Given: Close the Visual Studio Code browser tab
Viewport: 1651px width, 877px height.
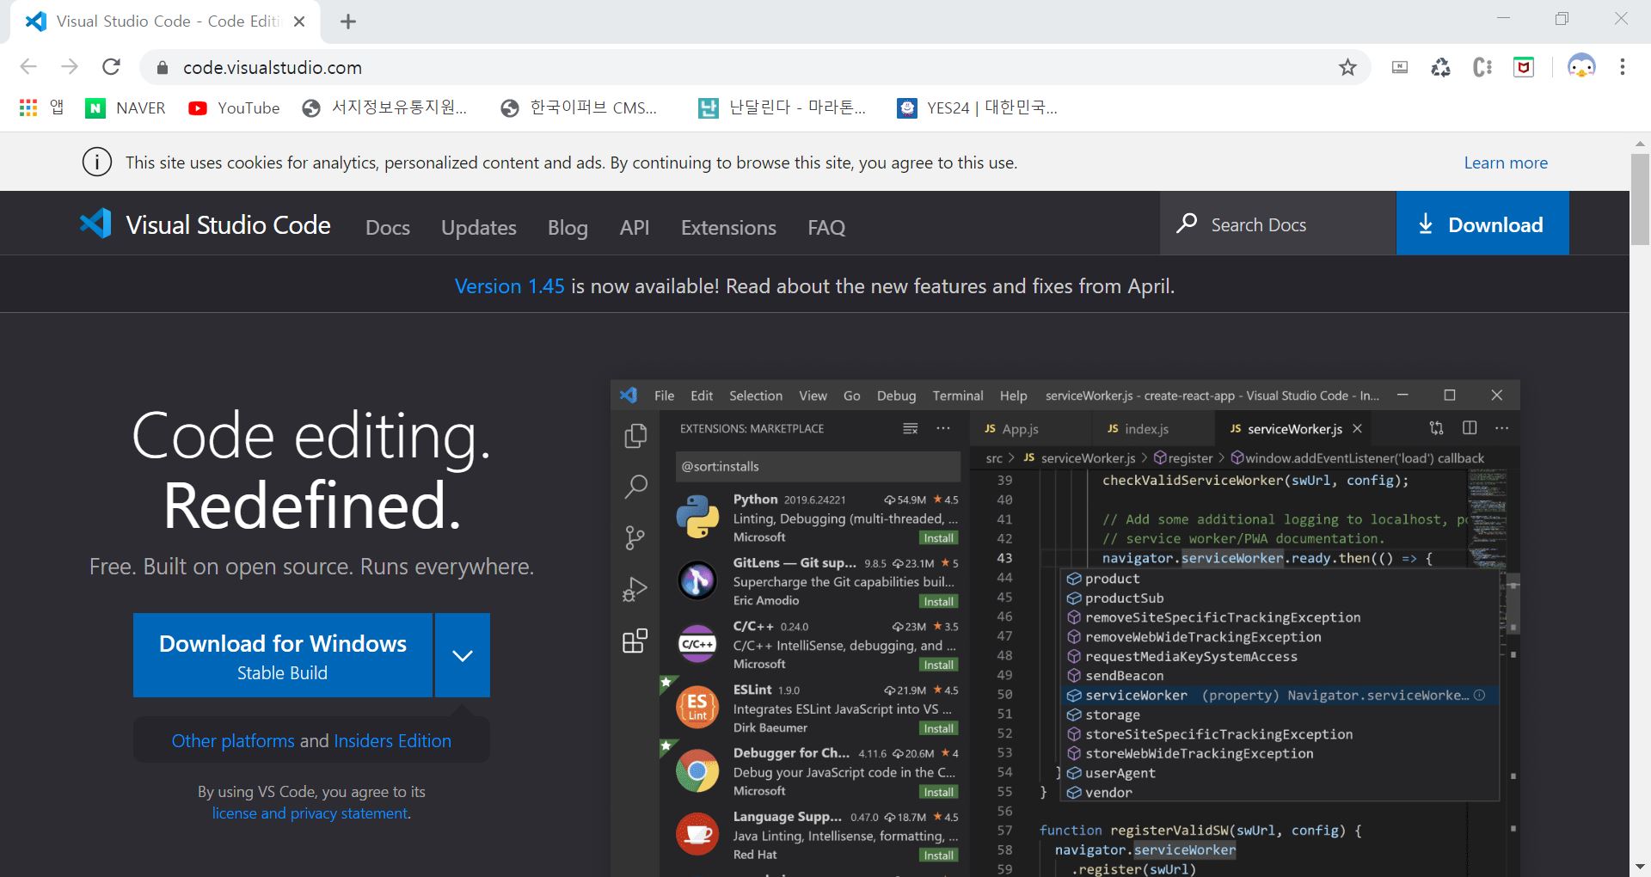Looking at the screenshot, I should (x=299, y=21).
